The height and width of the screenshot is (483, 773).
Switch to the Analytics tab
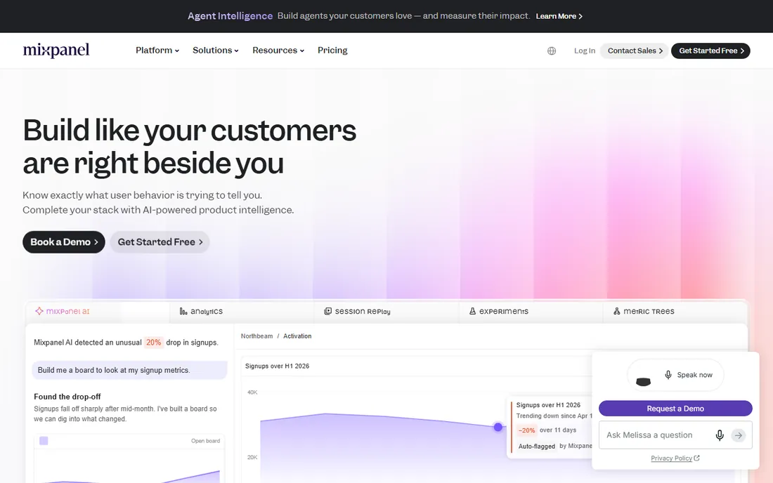pyautogui.click(x=242, y=311)
